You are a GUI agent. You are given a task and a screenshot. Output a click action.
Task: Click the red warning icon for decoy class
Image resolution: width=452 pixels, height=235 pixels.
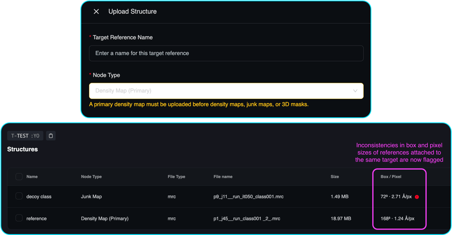pyautogui.click(x=417, y=197)
